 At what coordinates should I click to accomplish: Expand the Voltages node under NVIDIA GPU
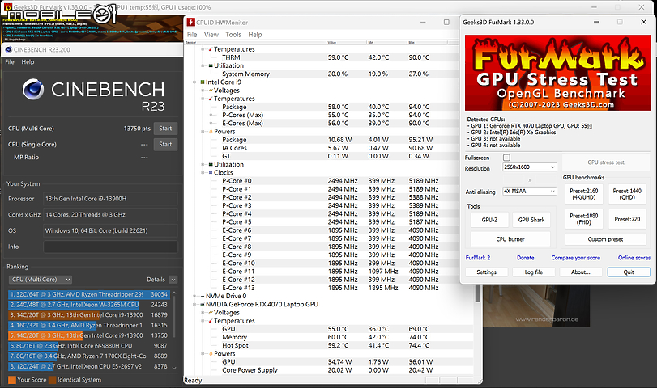coord(203,313)
